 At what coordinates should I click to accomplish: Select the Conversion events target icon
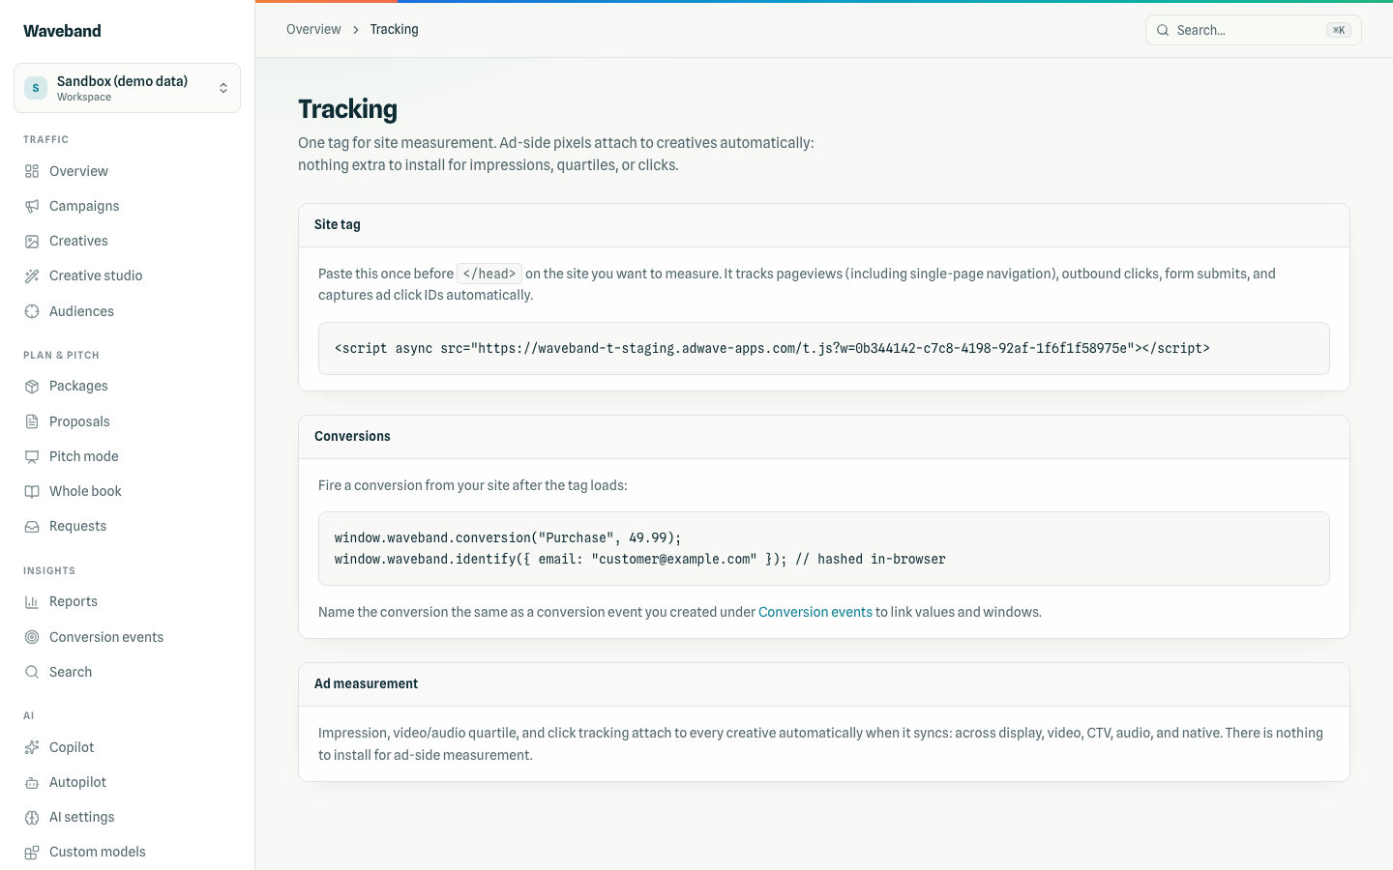point(32,637)
